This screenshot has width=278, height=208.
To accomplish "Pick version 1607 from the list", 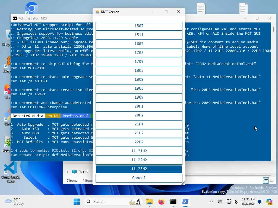I will [x=139, y=44].
